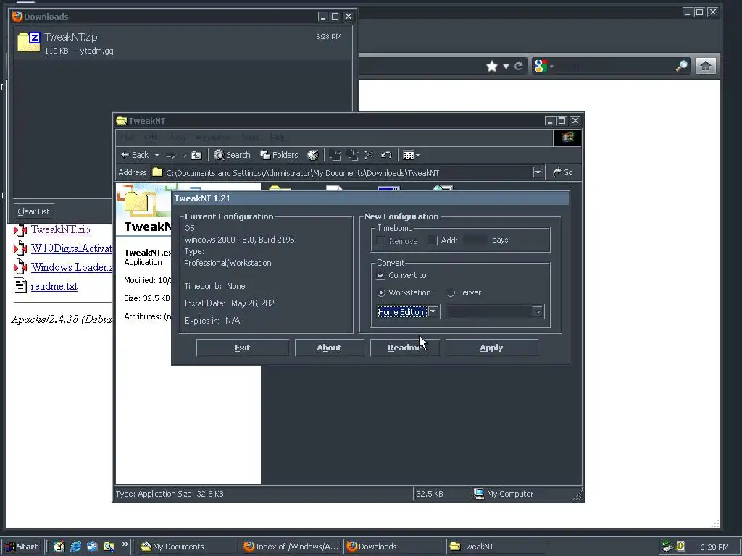Image resolution: width=742 pixels, height=556 pixels.
Task: Open the Start menu
Action: (22, 547)
